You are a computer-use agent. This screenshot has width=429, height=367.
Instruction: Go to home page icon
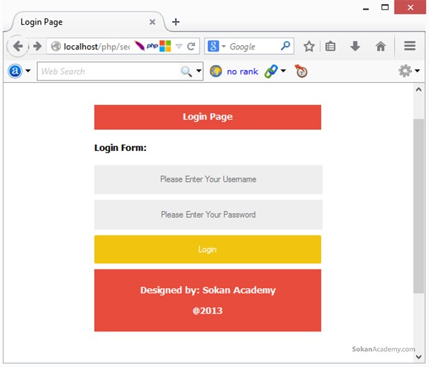380,46
